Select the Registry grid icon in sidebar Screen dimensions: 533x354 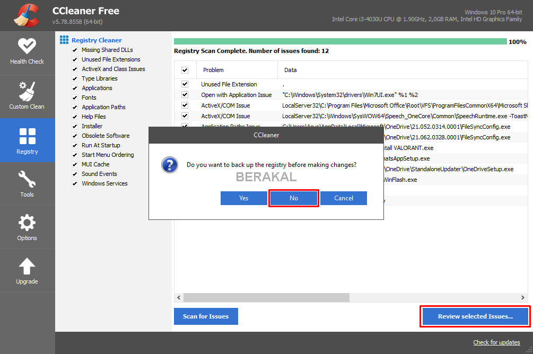27,136
